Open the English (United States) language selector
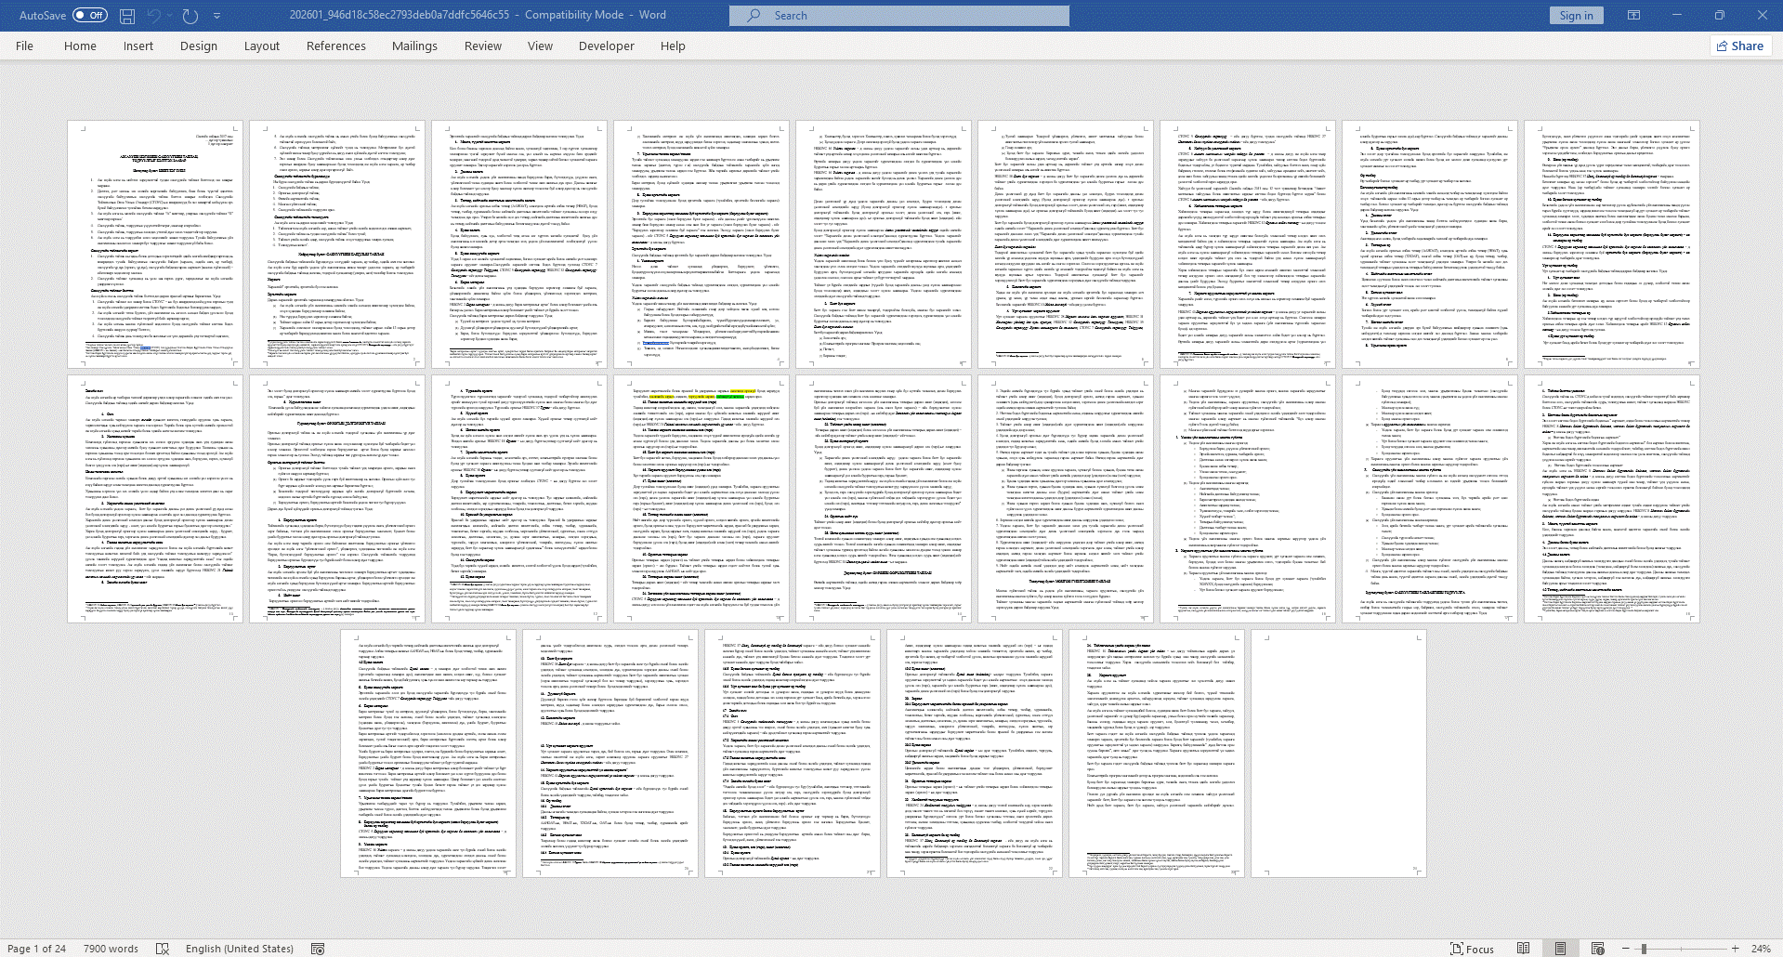 click(239, 949)
